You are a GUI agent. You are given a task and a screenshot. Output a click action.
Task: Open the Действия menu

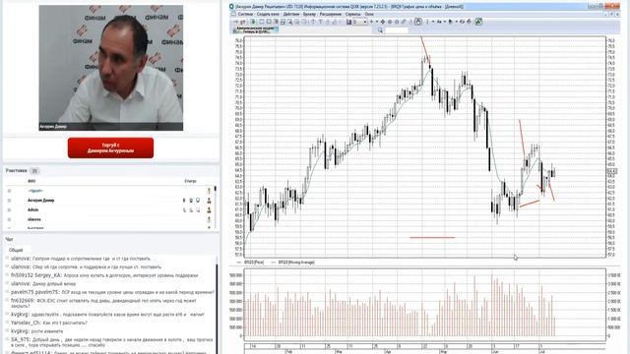[291, 14]
